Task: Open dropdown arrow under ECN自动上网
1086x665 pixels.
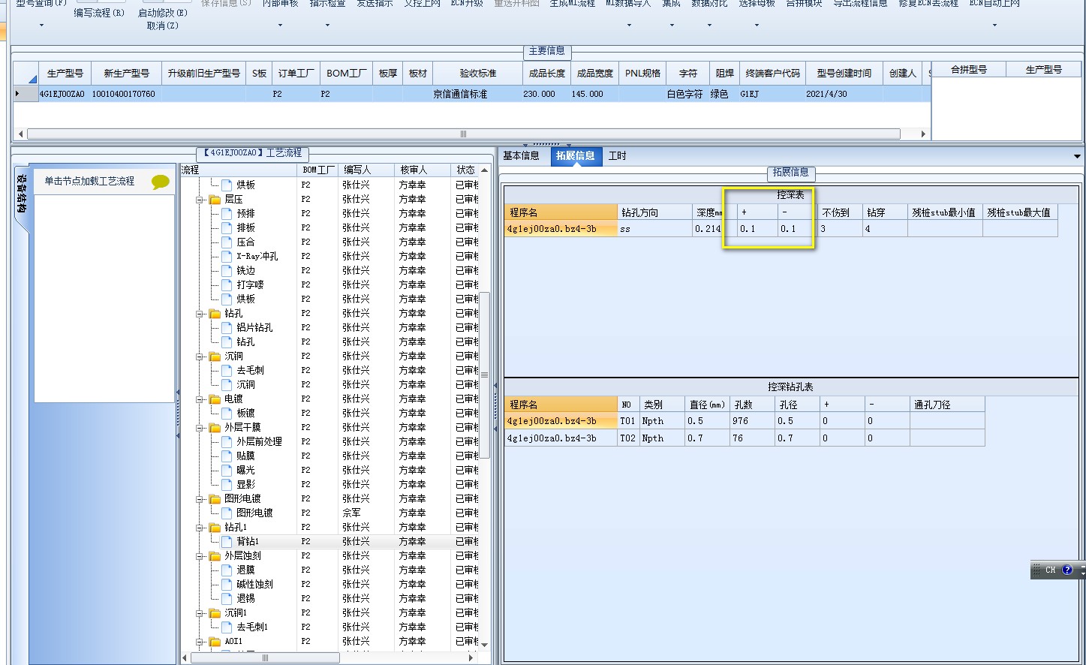Action: (x=994, y=26)
